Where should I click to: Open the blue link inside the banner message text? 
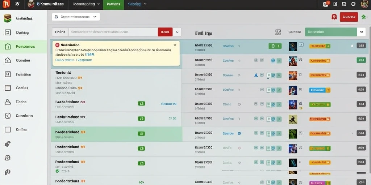(x=90, y=54)
